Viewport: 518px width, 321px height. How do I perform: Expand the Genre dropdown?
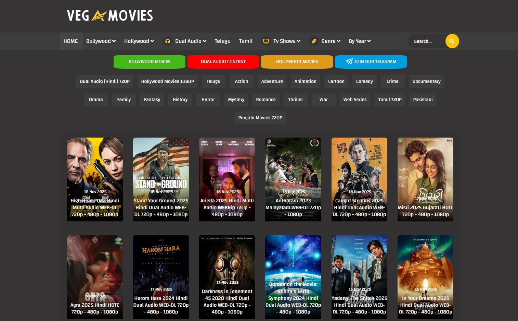[x=331, y=41]
